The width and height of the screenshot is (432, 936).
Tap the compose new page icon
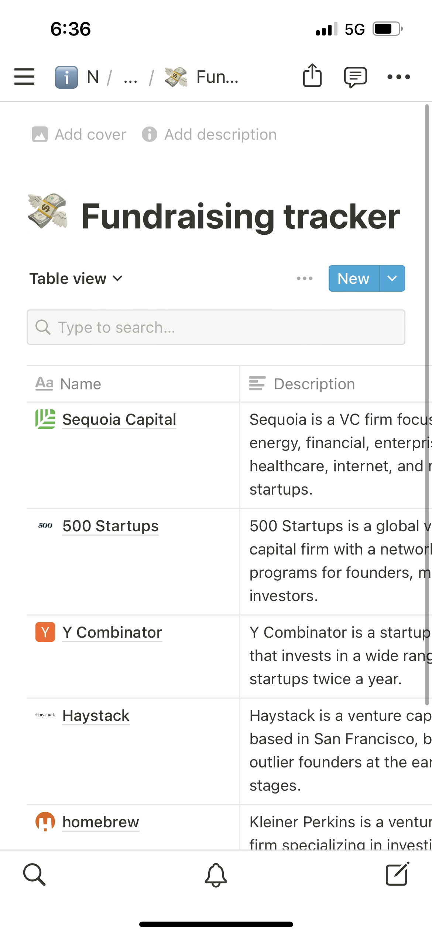[x=397, y=874]
